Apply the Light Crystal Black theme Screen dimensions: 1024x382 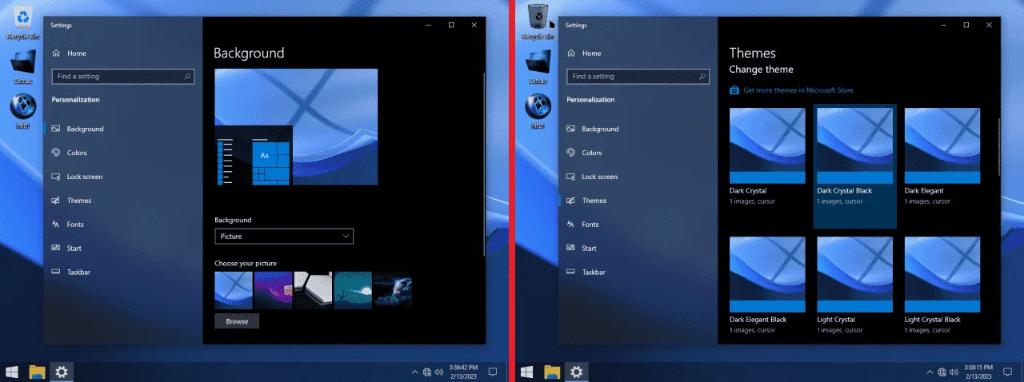942,285
